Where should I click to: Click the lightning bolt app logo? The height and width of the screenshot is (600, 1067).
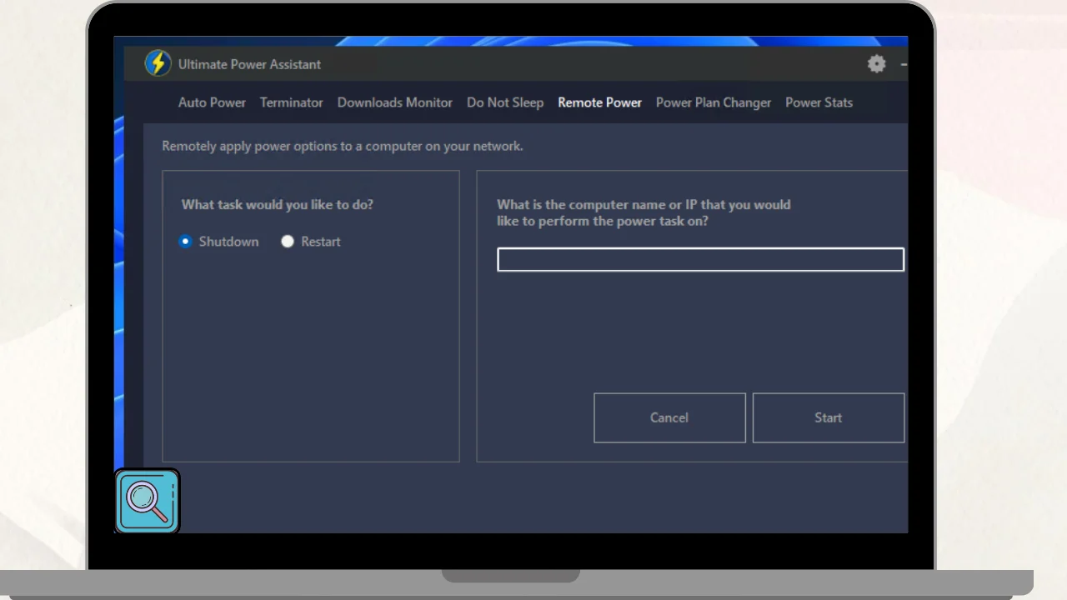pyautogui.click(x=158, y=63)
